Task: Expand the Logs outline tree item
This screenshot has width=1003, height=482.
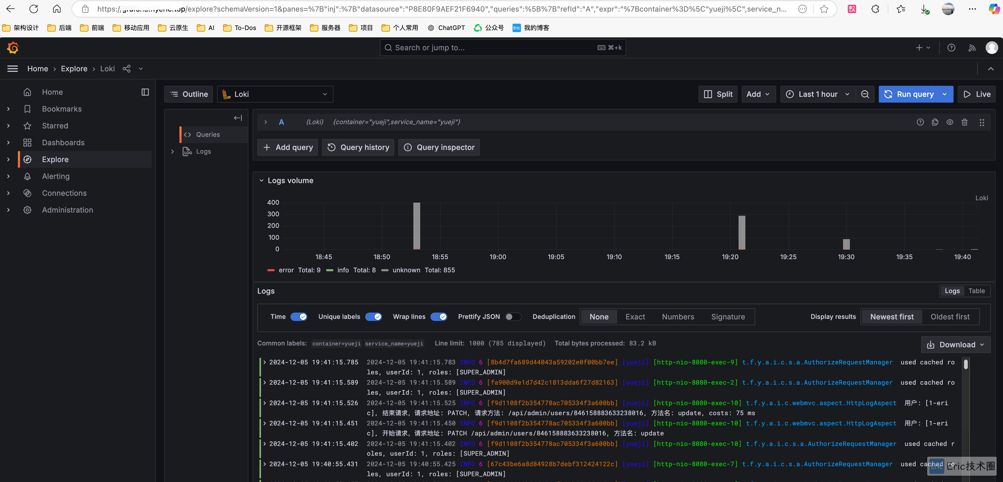Action: click(x=173, y=152)
